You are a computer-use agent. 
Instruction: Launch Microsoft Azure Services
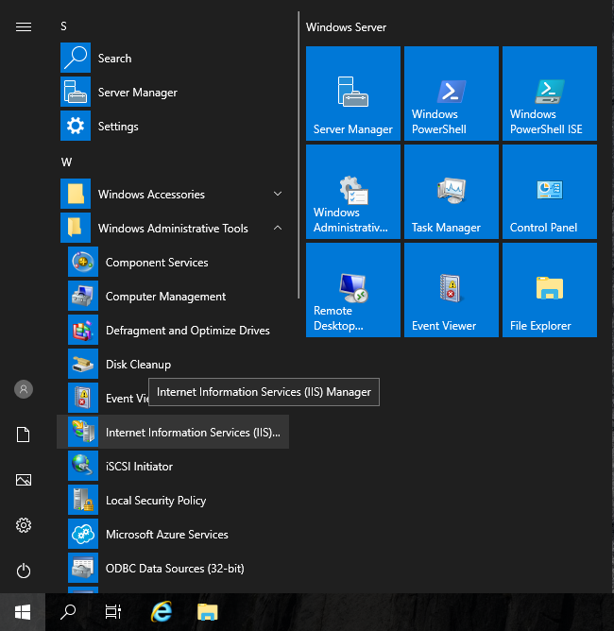173,534
